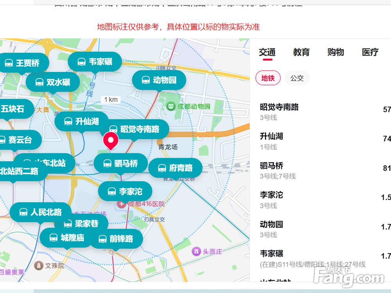Select the 升仙湖 subway marker

pos(82,121)
